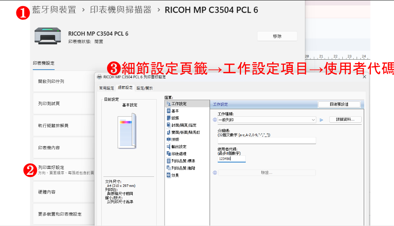Viewport: 394px width, 226px height.
Task: Click the 雙面/版面/騎馬釘 icon in the menu list
Action: point(168,132)
